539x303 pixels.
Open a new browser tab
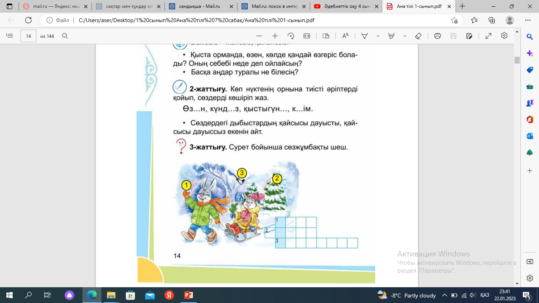pos(462,6)
